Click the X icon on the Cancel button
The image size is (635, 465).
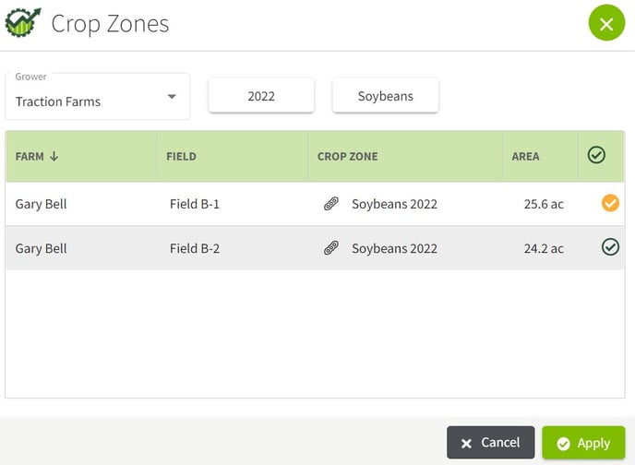pyautogui.click(x=466, y=444)
